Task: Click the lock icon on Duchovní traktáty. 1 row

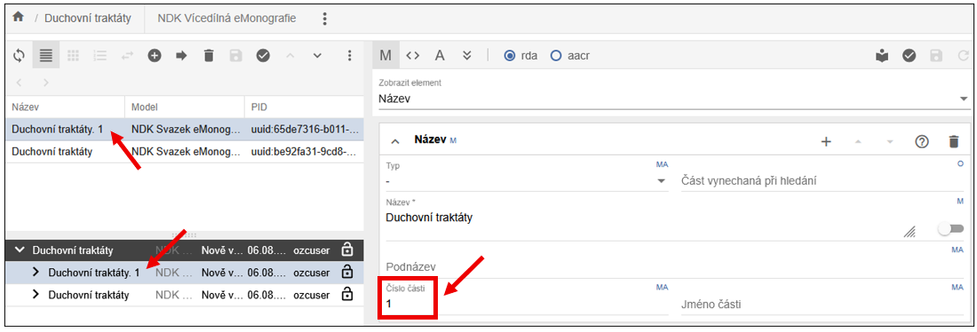Action: (x=347, y=272)
